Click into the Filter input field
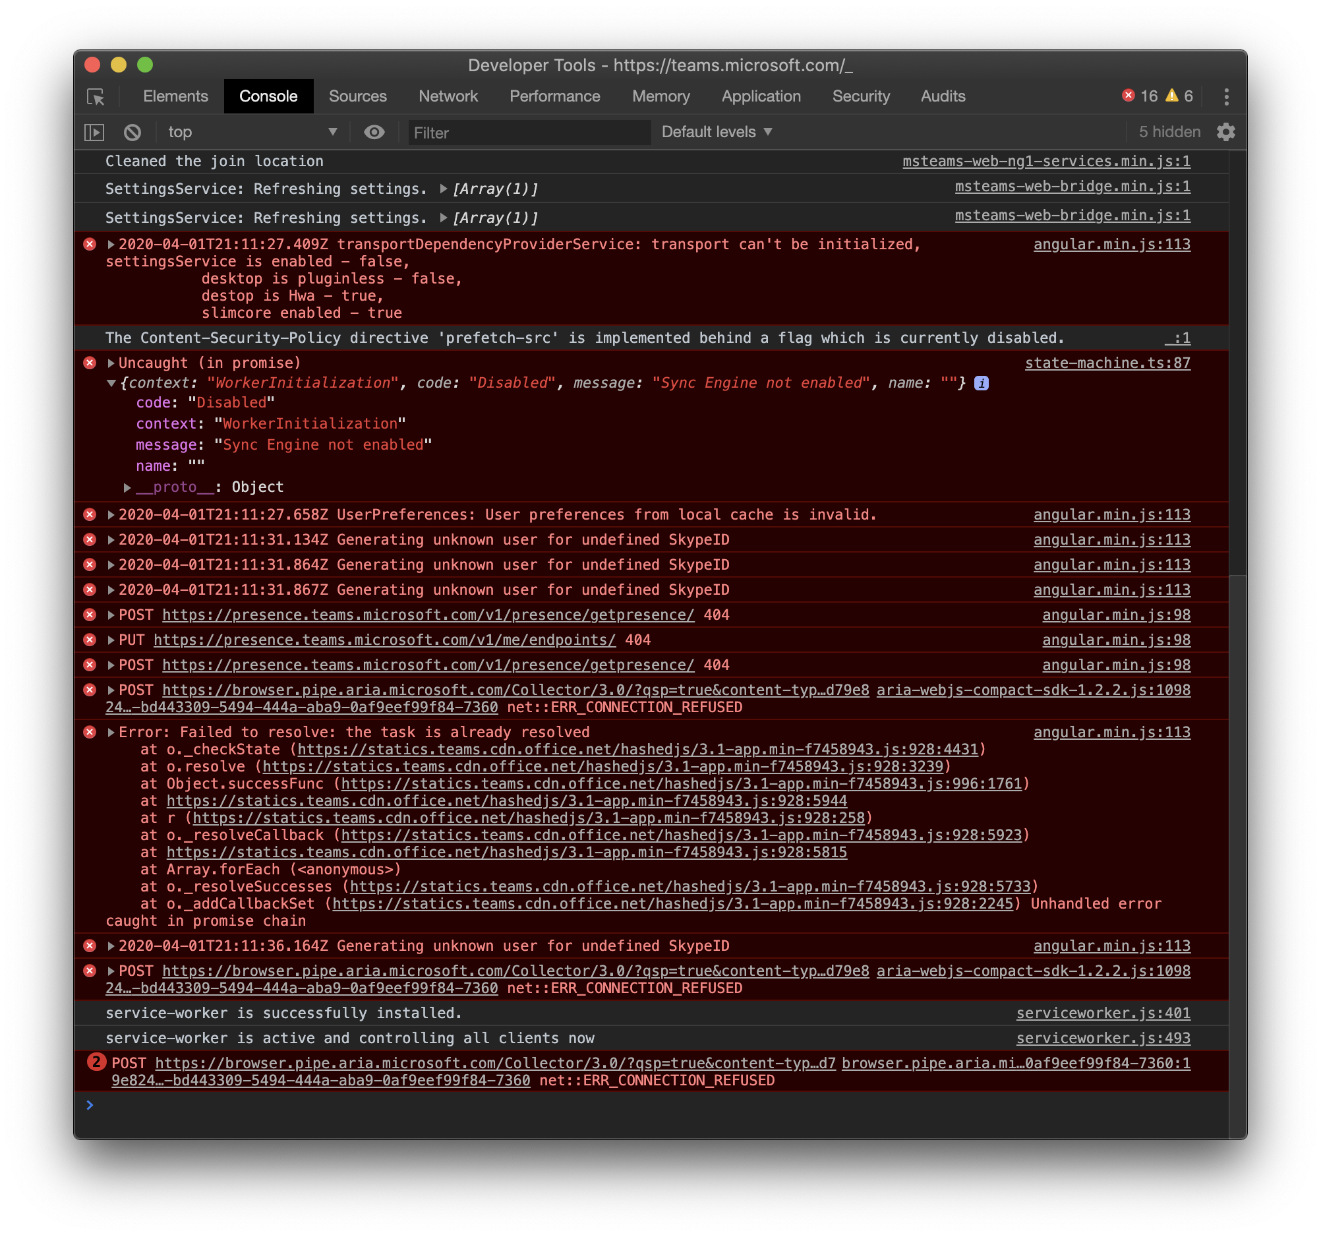 tap(529, 133)
